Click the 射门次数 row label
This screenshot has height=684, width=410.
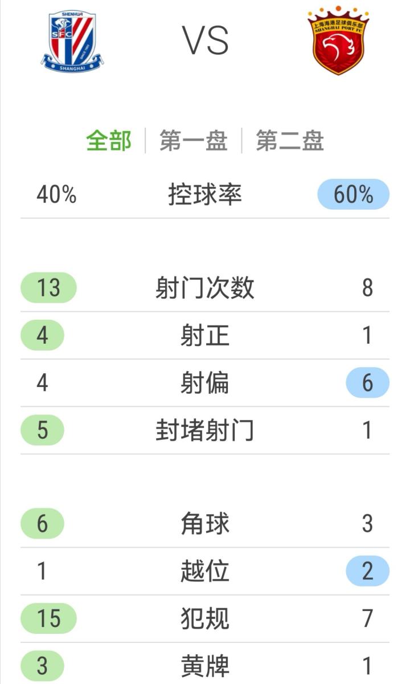[205, 287]
